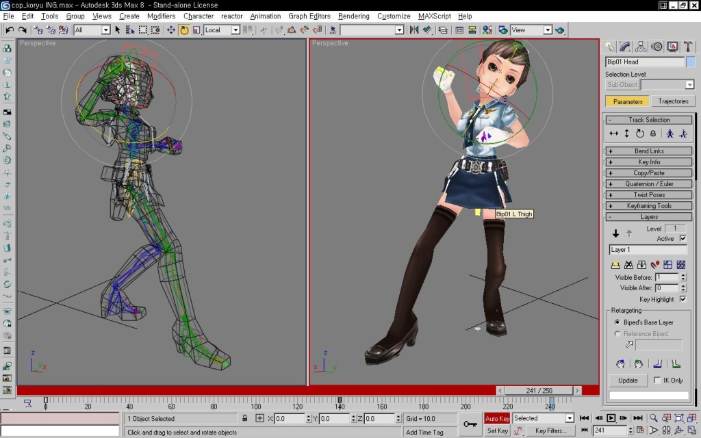The height and width of the screenshot is (438, 701).
Task: Switch to the Utilities hammer panel
Action: [x=688, y=47]
